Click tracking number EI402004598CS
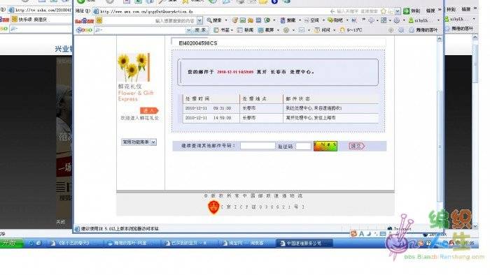The image size is (490, 275). click(198, 43)
